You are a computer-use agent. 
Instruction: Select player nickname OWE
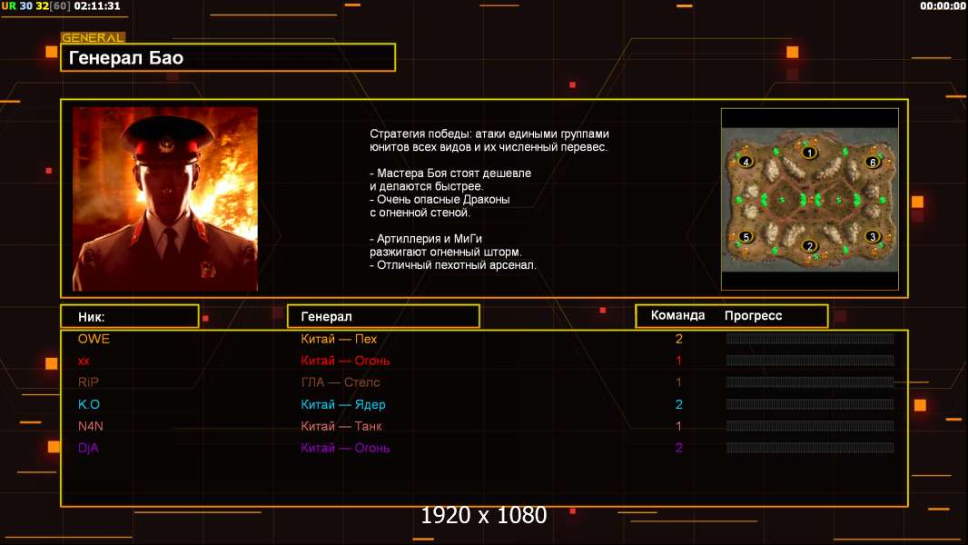[x=94, y=339]
